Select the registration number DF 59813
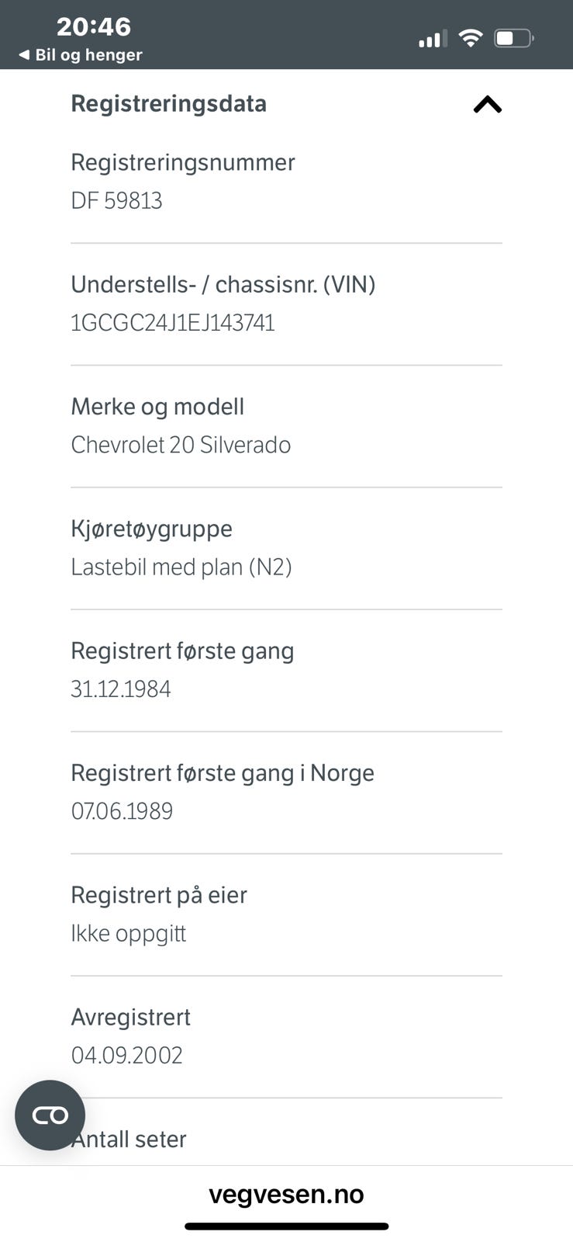Screen dimensions: 573x1242 point(116,201)
